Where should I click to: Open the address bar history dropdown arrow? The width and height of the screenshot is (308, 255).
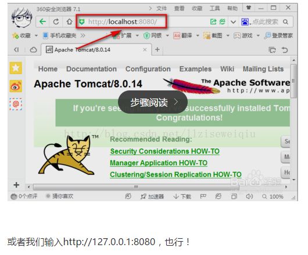click(233, 22)
